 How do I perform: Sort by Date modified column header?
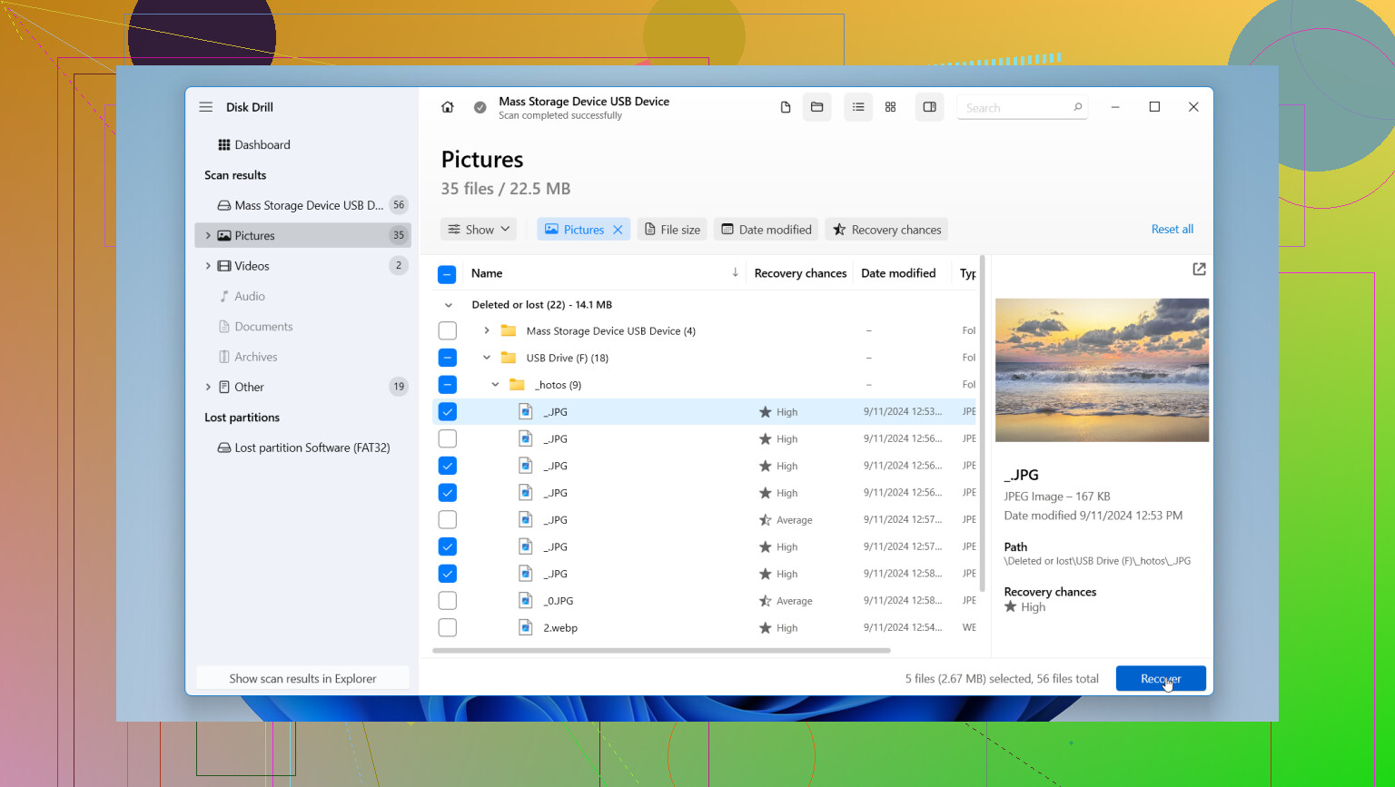(898, 273)
